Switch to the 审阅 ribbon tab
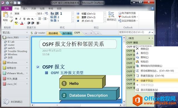Image resolution: width=178 pixels, height=108 pixels. click(51, 9)
